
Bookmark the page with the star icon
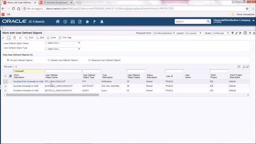(247, 9)
